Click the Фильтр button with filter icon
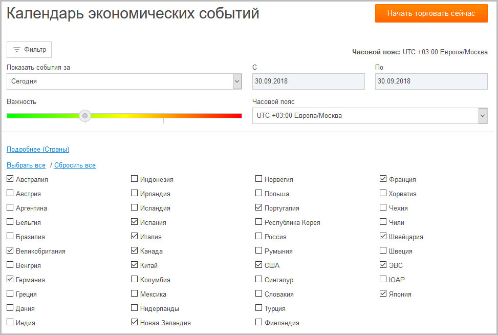The image size is (498, 335). pos(29,50)
